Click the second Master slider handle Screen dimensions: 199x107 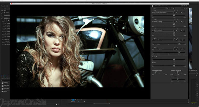(x=174, y=65)
